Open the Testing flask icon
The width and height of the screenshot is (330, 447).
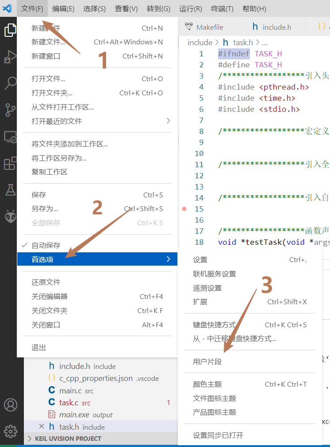[x=10, y=190]
